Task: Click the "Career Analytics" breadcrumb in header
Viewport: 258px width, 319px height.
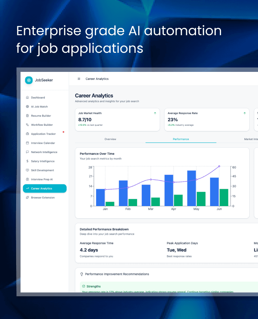Action: coord(97,79)
